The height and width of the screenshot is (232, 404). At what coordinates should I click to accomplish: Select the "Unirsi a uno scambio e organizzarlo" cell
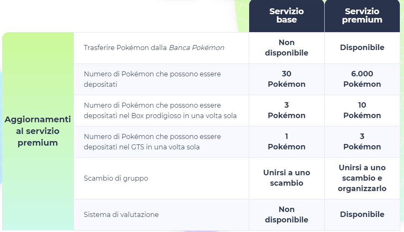[x=362, y=178]
